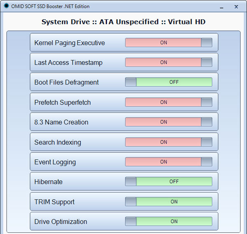Click the Search Indexing label
Screen dimensions: 247x234
(x=58, y=142)
